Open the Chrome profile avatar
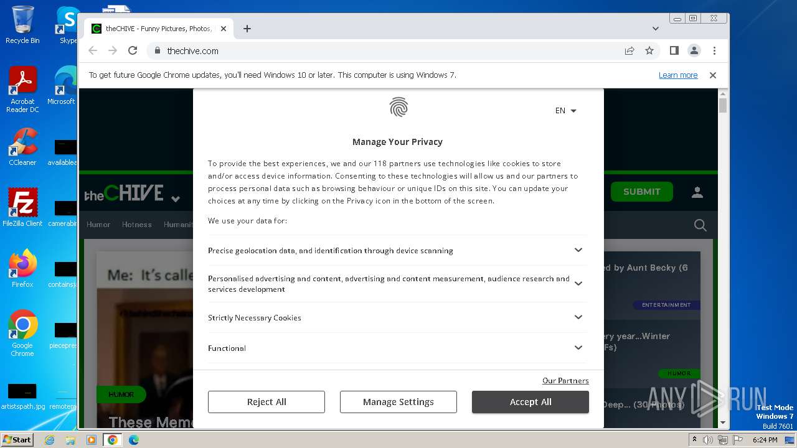 pos(694,50)
